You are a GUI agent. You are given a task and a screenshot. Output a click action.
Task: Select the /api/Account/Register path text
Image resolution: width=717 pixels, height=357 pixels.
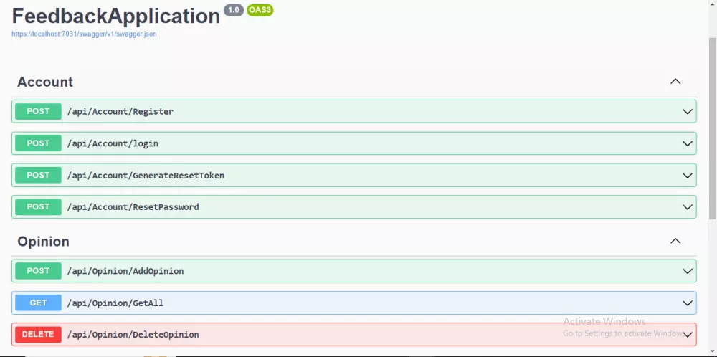click(120, 112)
